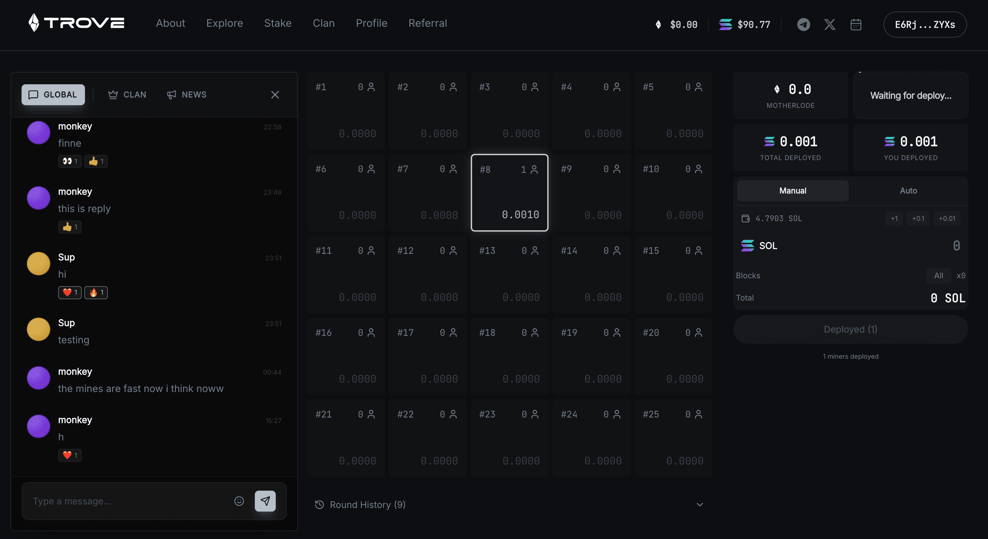The image size is (988, 539).
Task: Go to the Explore page
Action: pyautogui.click(x=225, y=23)
